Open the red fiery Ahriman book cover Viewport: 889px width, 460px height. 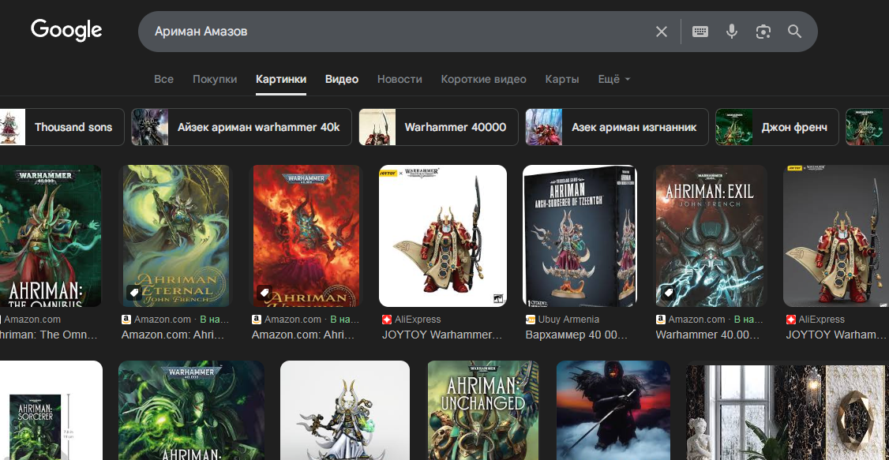(306, 236)
